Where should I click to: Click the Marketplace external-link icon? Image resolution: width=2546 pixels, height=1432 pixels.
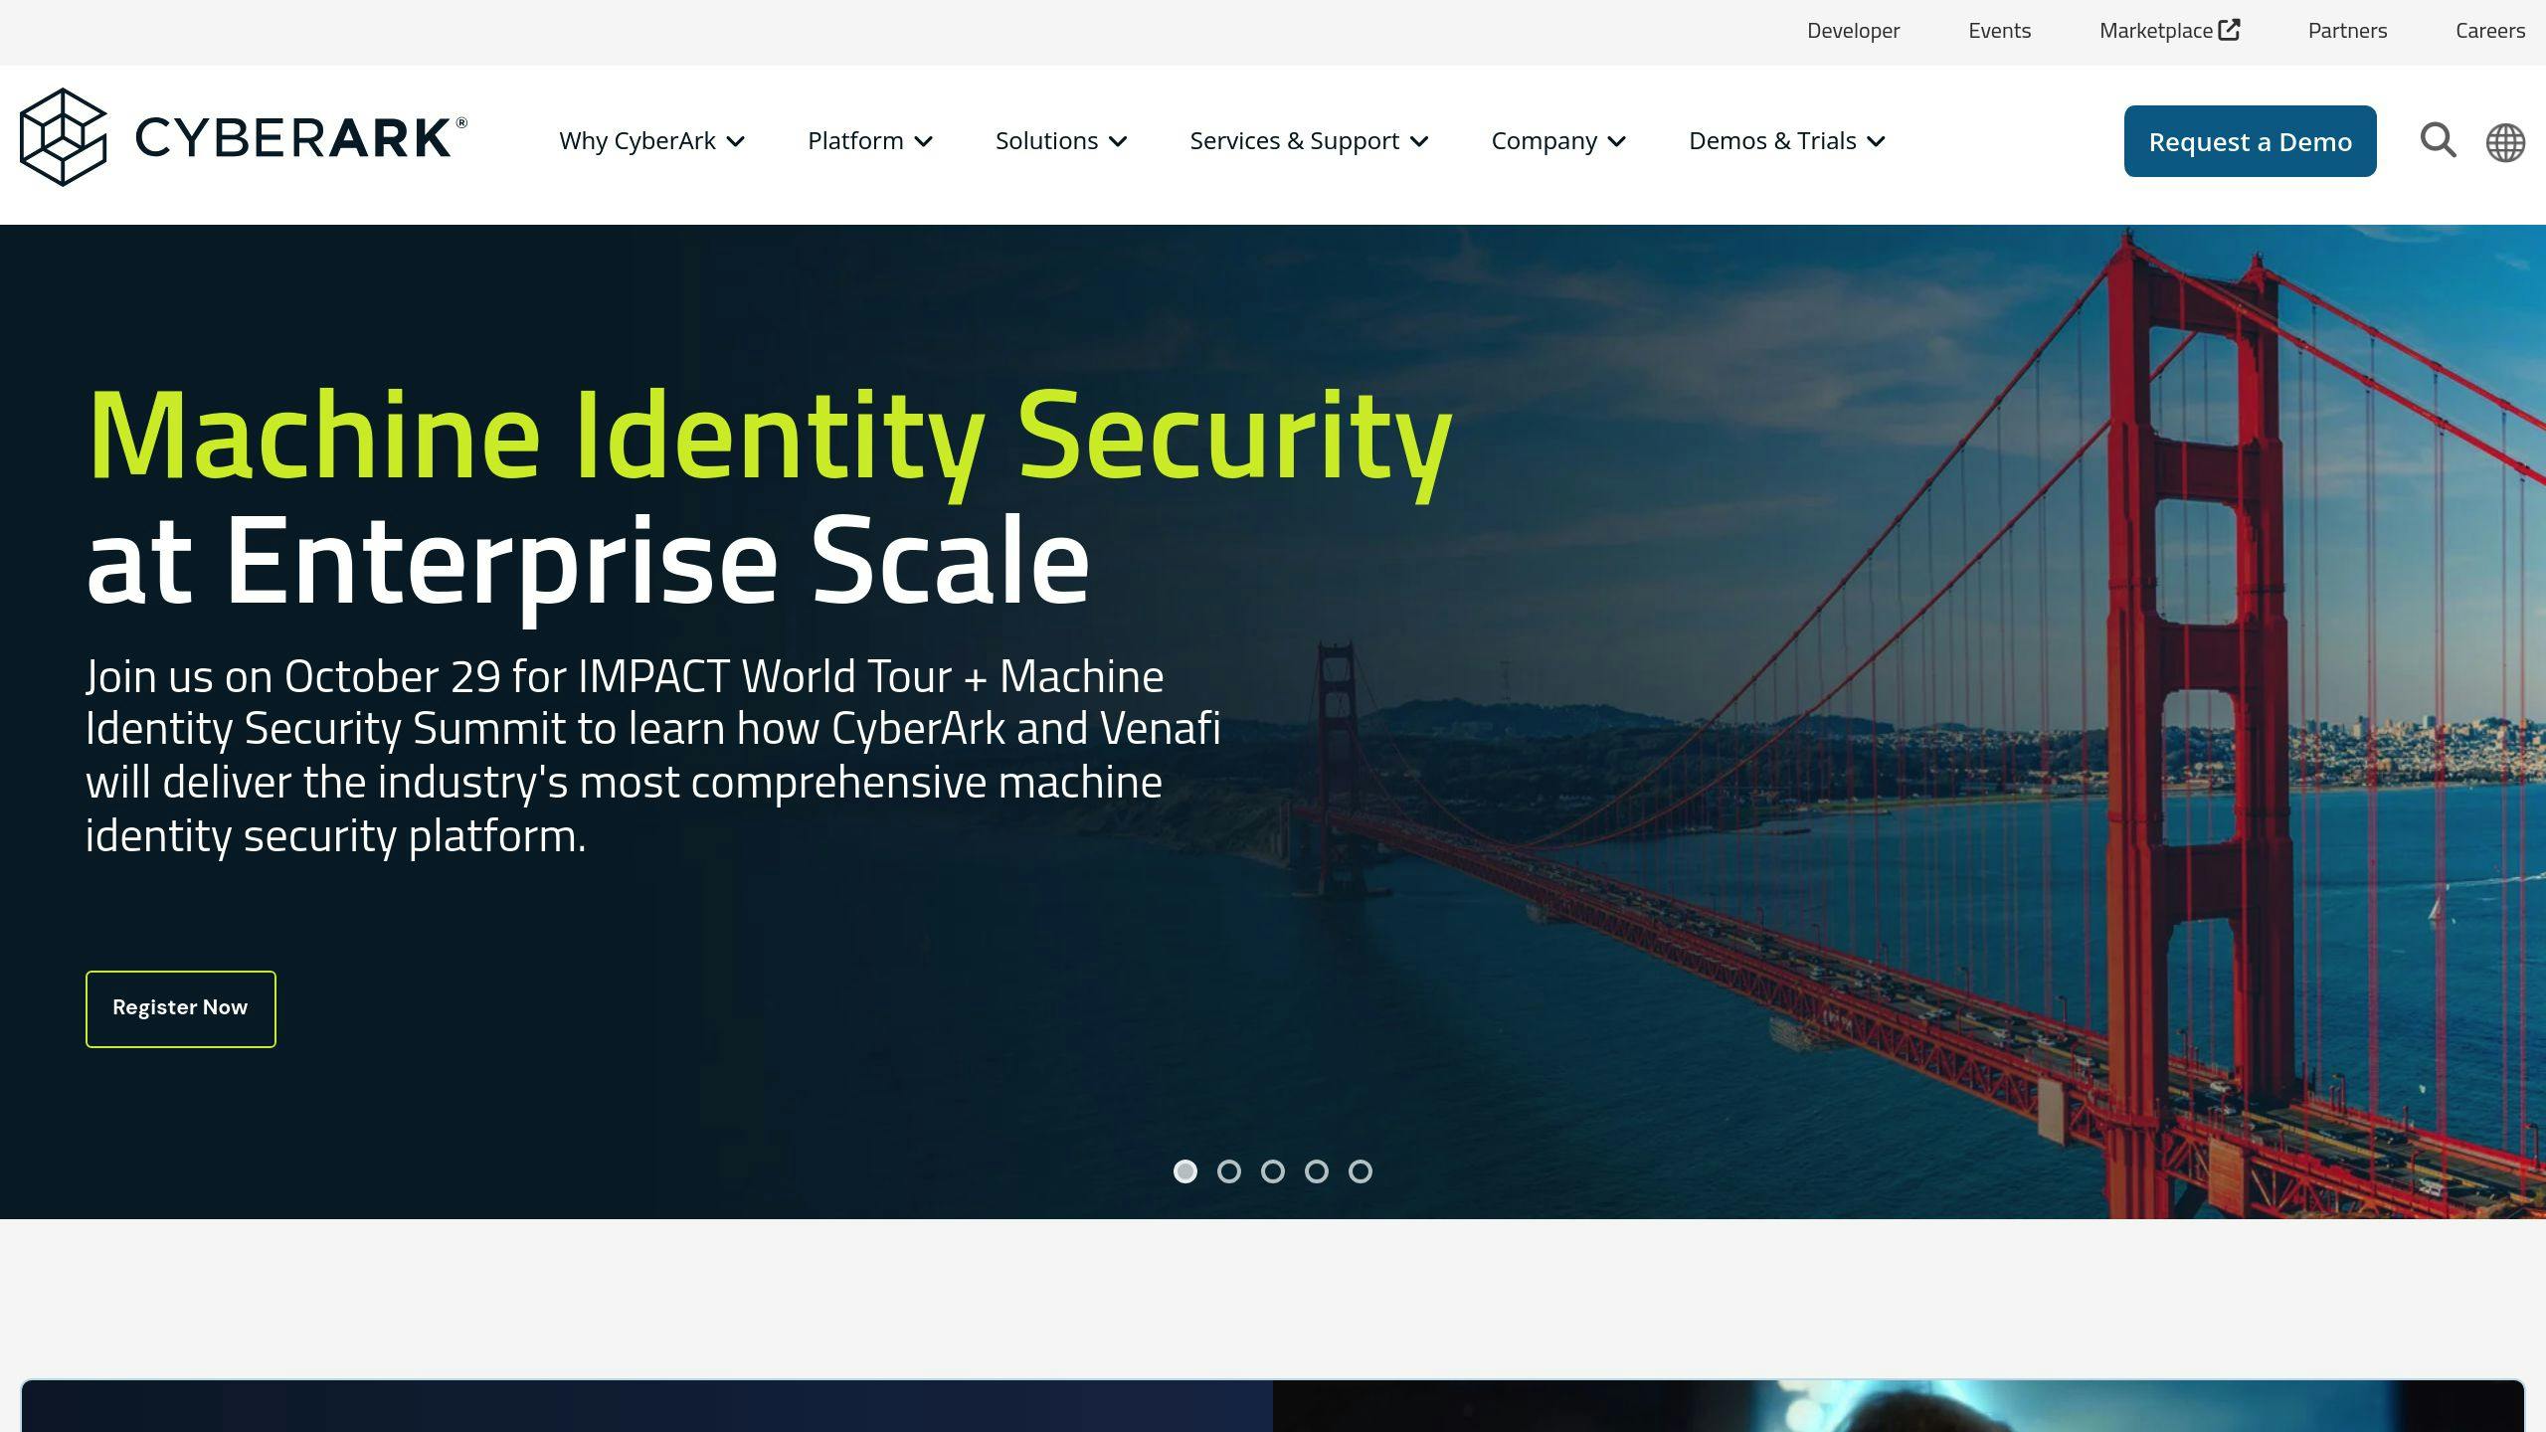click(2230, 30)
